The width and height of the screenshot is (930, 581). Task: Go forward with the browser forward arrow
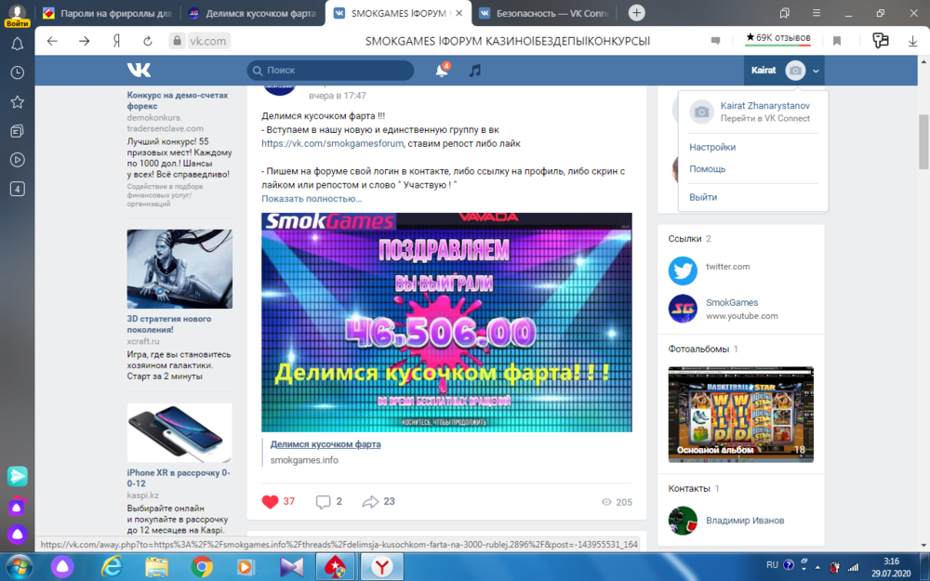85,41
